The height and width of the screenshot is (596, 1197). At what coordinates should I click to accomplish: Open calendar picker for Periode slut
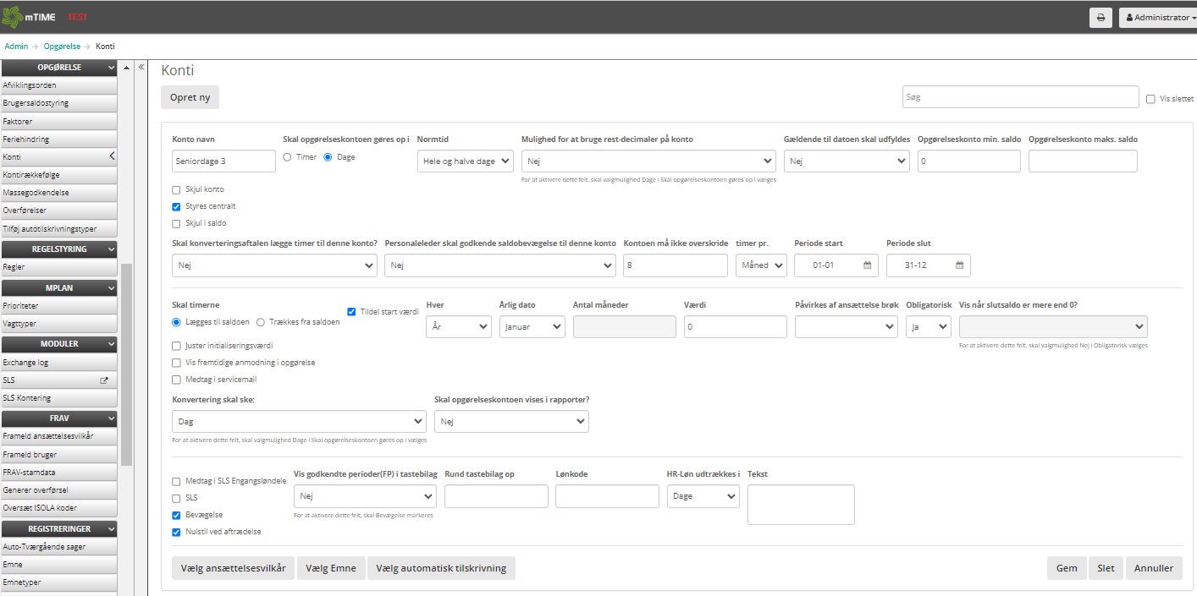click(x=959, y=265)
